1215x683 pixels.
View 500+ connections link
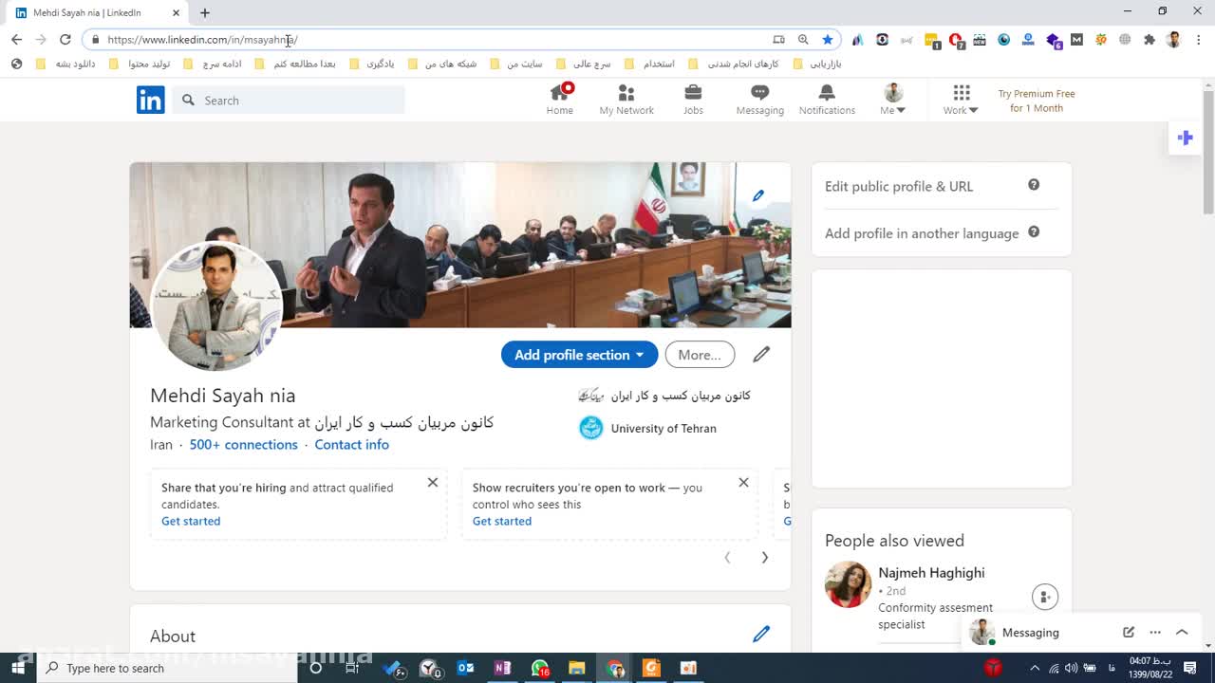coord(243,445)
